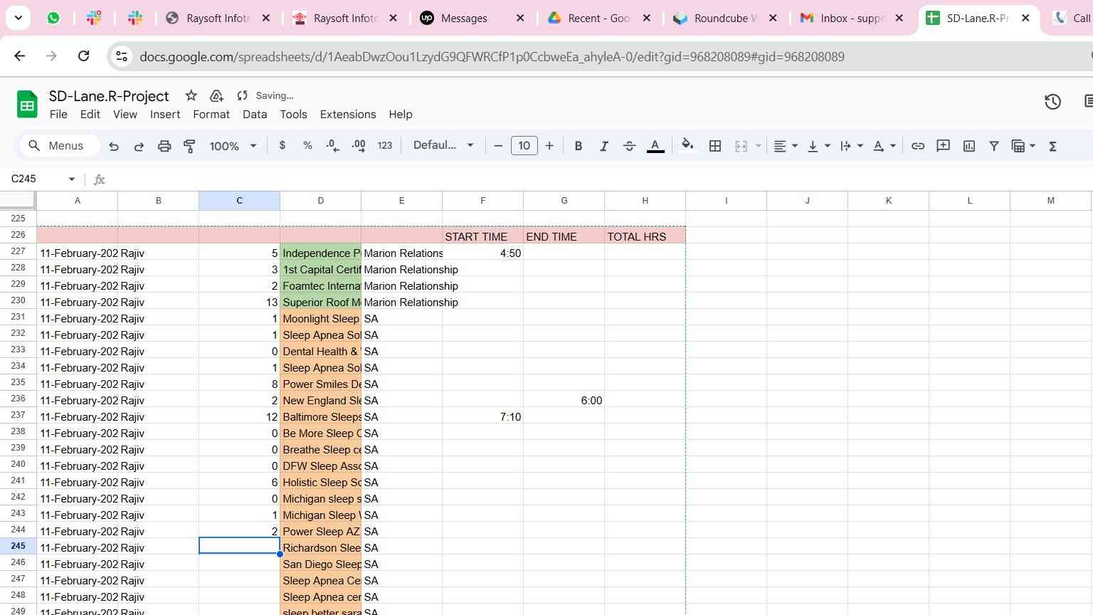Insert a comment
Screen dimensions: 1093x615
944,145
